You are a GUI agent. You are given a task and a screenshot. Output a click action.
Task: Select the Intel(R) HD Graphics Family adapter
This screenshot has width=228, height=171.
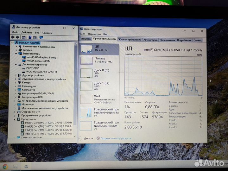pos(41,57)
